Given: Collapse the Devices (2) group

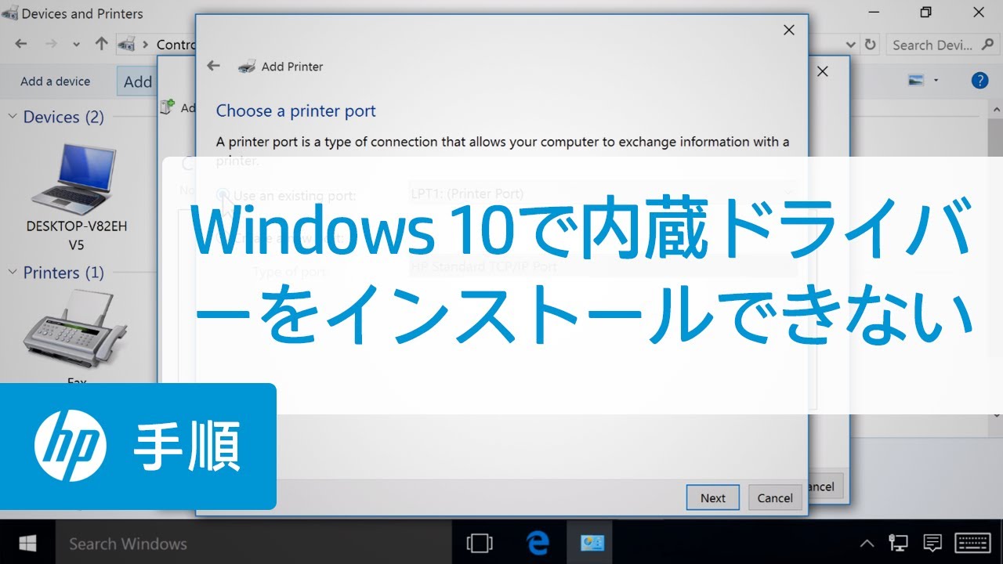Looking at the screenshot, I should 13,117.
